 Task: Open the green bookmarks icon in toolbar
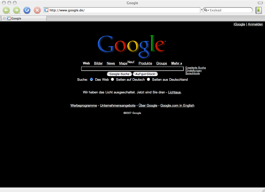[259, 10]
